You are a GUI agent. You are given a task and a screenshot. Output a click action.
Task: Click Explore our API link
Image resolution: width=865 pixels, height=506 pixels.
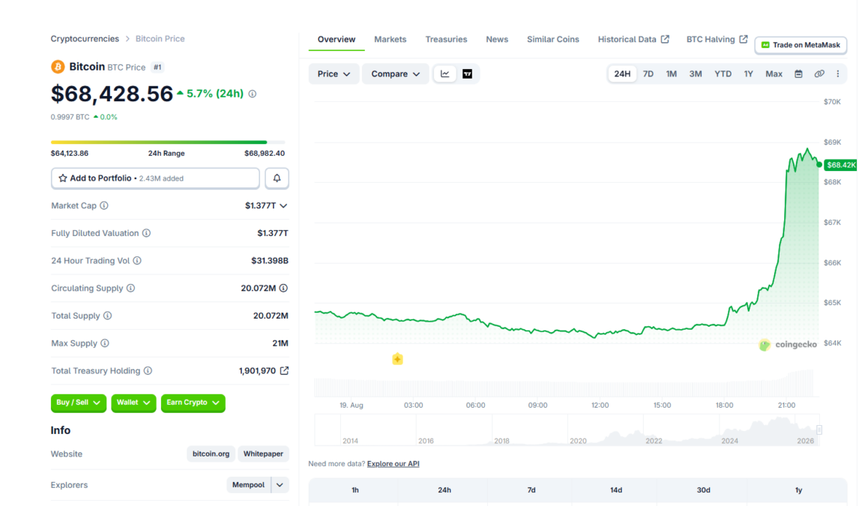393,464
